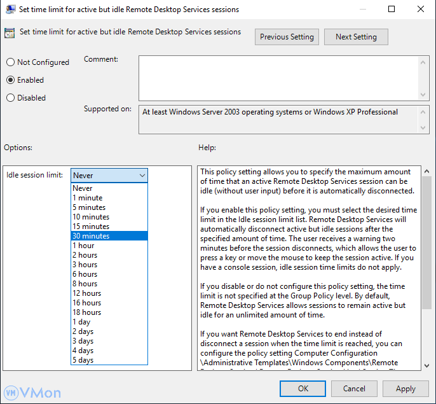Screen dimensions: 436x404
Task: Select the Disabled radio button
Action: point(10,98)
